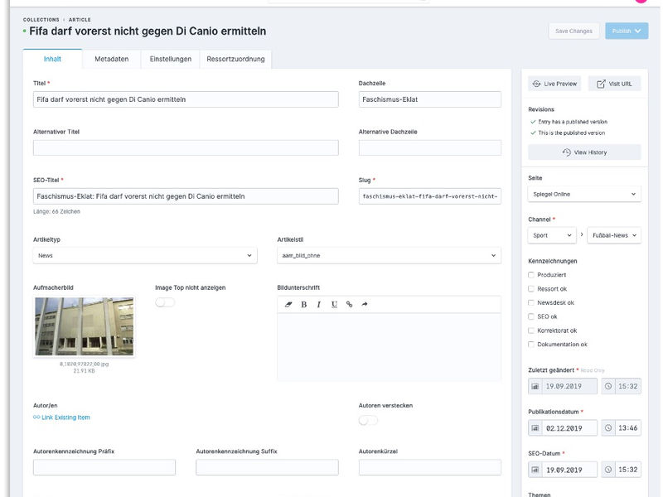Screen dimensions: 663x497
Task: Select the Aufmacherbild image thumbnail
Action: click(84, 326)
